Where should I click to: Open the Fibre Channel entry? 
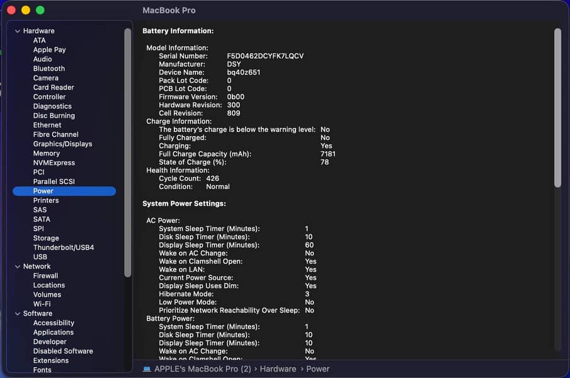click(55, 134)
